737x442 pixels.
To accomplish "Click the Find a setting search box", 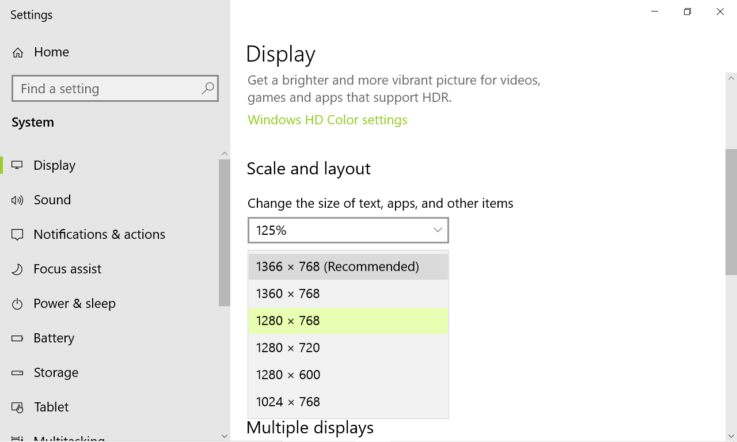I will (x=107, y=89).
